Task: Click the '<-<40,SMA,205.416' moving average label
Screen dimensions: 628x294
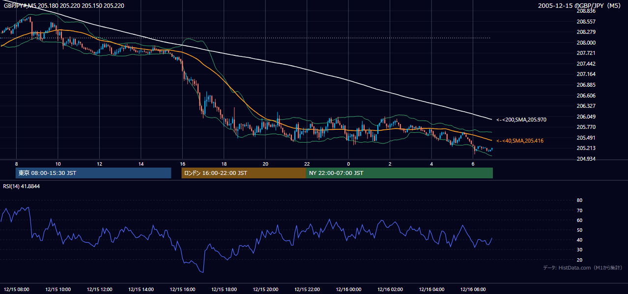Action: [x=520, y=141]
